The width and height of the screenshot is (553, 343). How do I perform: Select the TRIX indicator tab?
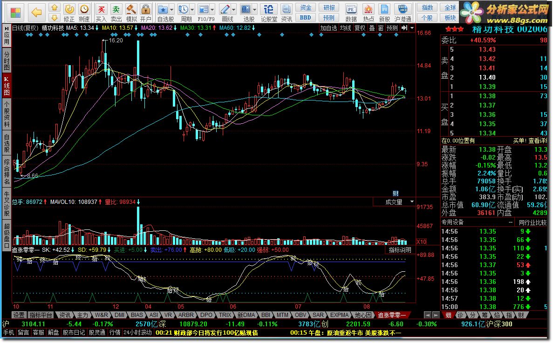225,315
